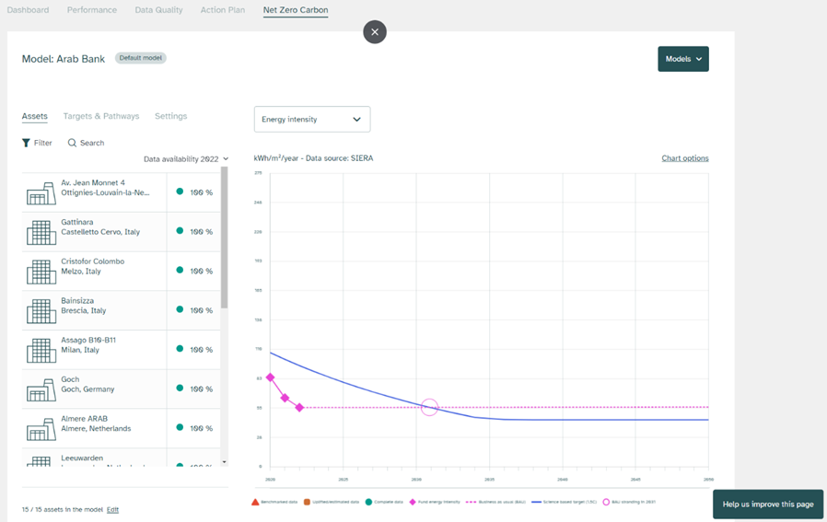Click the Gattinara office building icon
This screenshot has width=827, height=522.
click(41, 232)
